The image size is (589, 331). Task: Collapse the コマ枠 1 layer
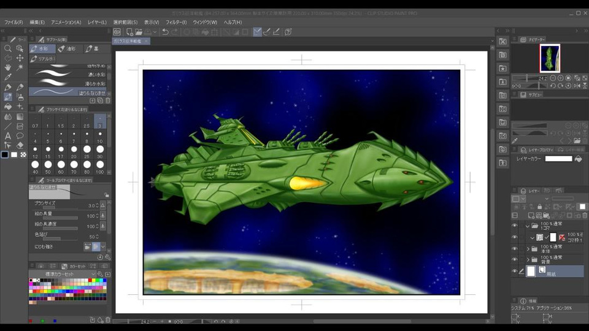[x=533, y=238]
